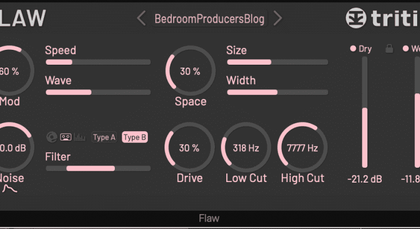Click the Low Cut knob at 318 Hz
This screenshot has width=420, height=229.
pos(246,148)
